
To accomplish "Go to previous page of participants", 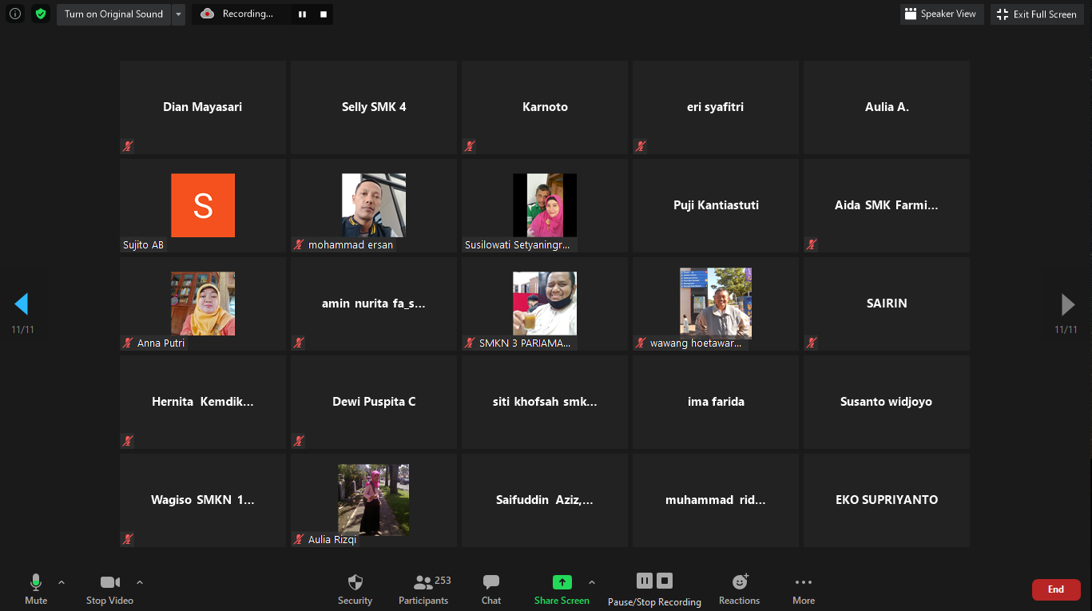I will 22,304.
